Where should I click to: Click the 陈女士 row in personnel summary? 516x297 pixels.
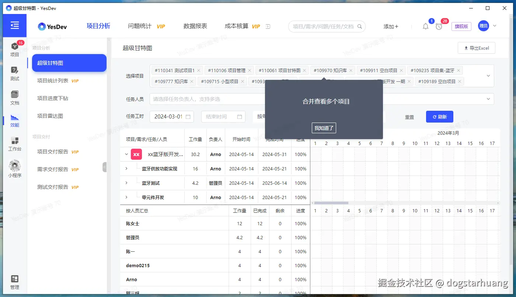[x=215, y=223]
